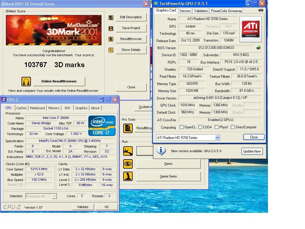
Task: Open the Validation tab in GPU-Z
Action: pos(201,11)
